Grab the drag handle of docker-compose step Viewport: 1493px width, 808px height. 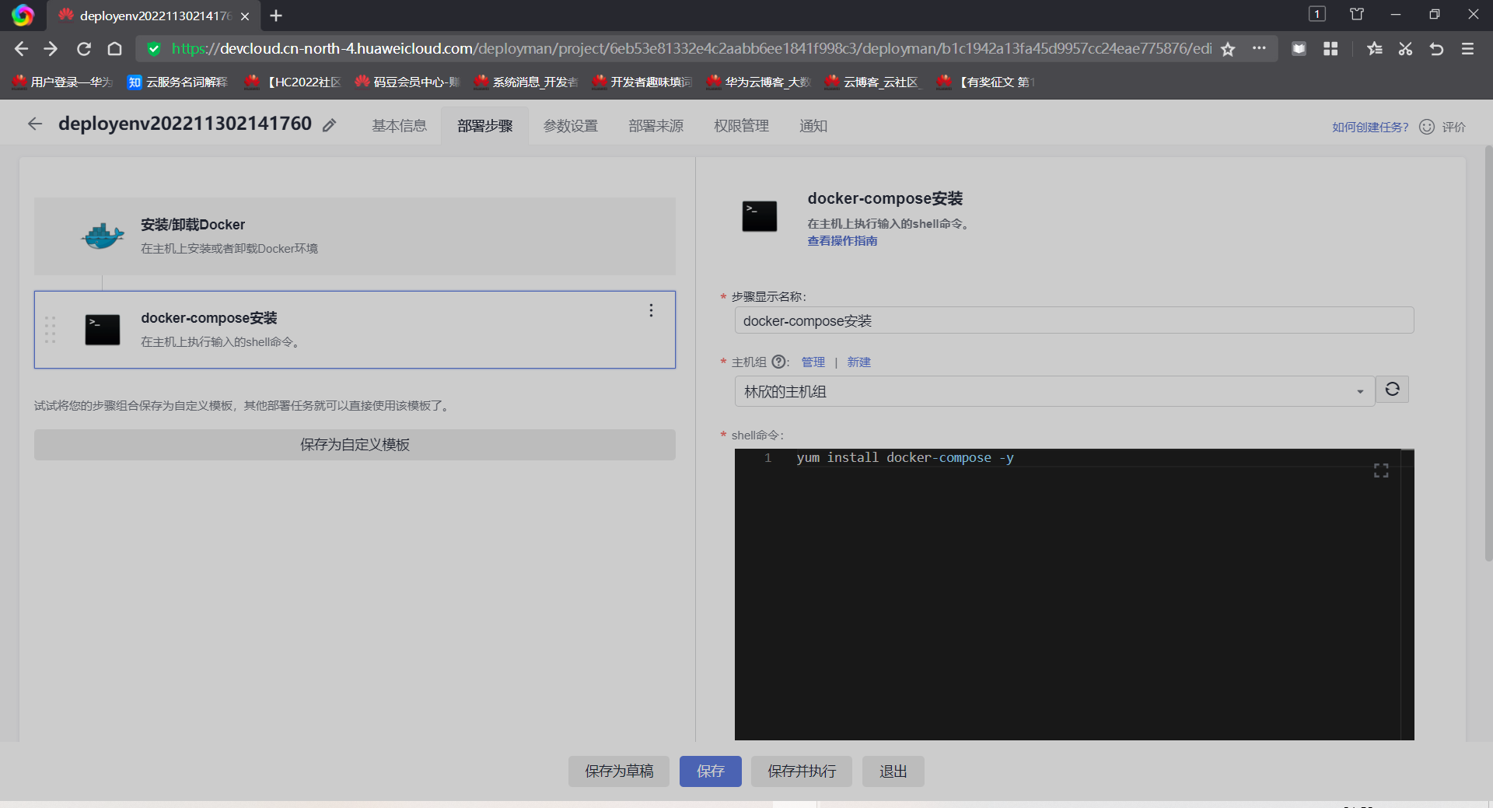tap(51, 330)
